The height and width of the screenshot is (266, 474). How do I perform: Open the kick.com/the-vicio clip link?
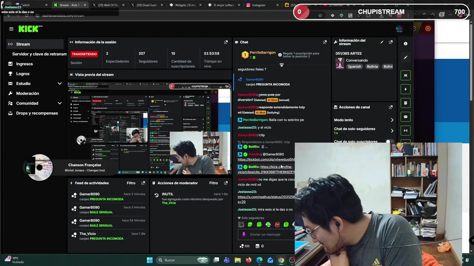coord(267,170)
